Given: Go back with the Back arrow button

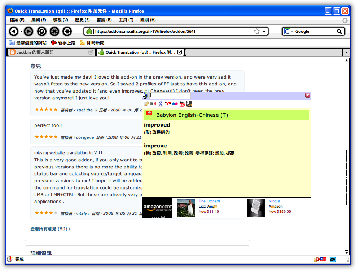Looking at the screenshot, I should click(14, 31).
